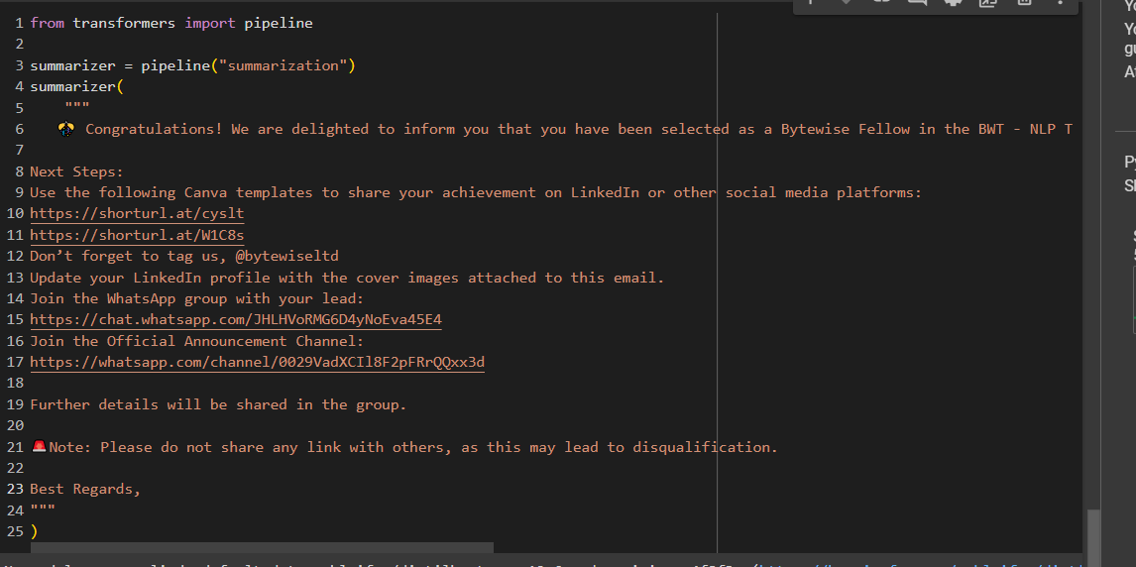Open the https://shorturl.at/cyslt link

pyautogui.click(x=137, y=214)
